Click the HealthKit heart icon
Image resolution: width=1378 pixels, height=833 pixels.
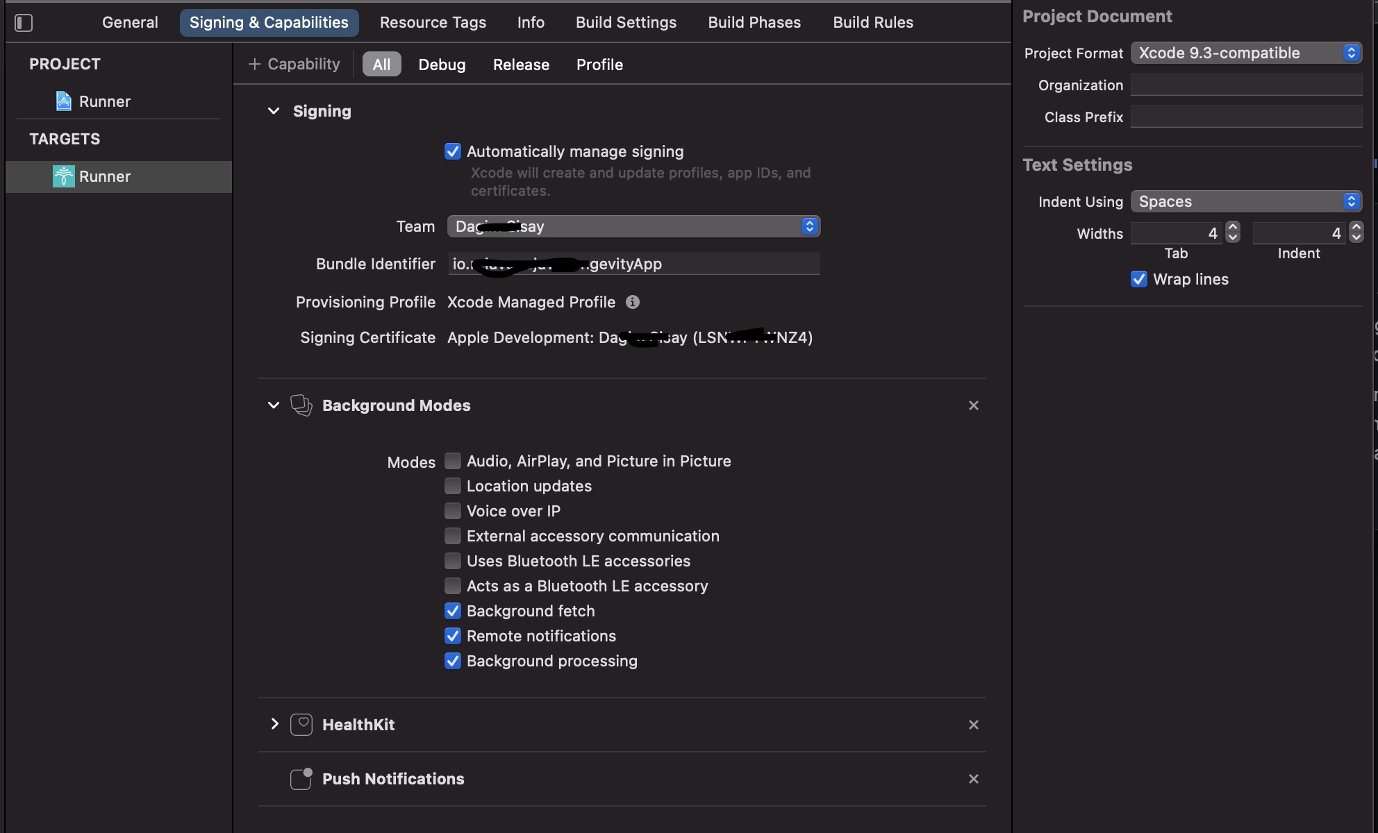coord(301,725)
